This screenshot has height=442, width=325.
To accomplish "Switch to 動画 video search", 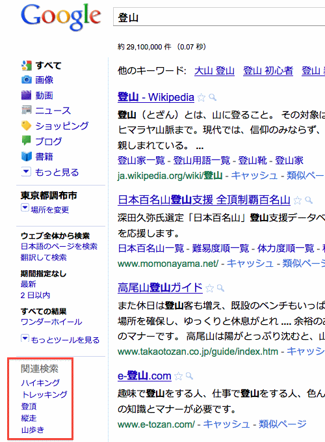I will point(44,95).
